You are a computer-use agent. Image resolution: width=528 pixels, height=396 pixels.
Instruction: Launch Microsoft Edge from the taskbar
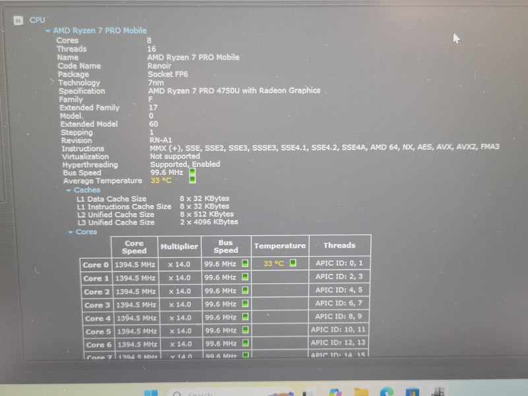pyautogui.click(x=387, y=391)
